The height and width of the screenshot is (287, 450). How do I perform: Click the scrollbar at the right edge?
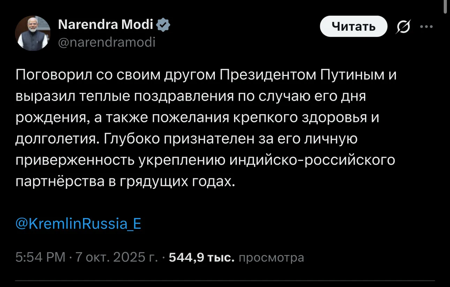tap(445, 7)
